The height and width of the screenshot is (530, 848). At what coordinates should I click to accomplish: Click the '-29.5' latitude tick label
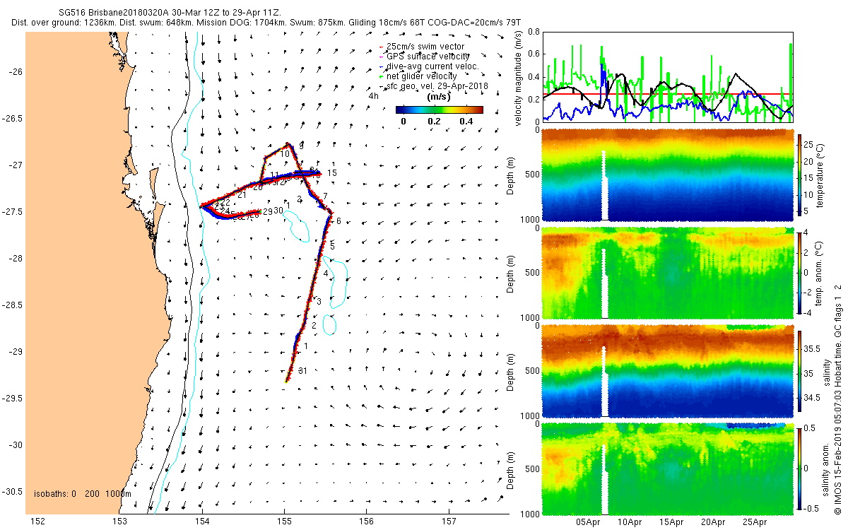(13, 399)
